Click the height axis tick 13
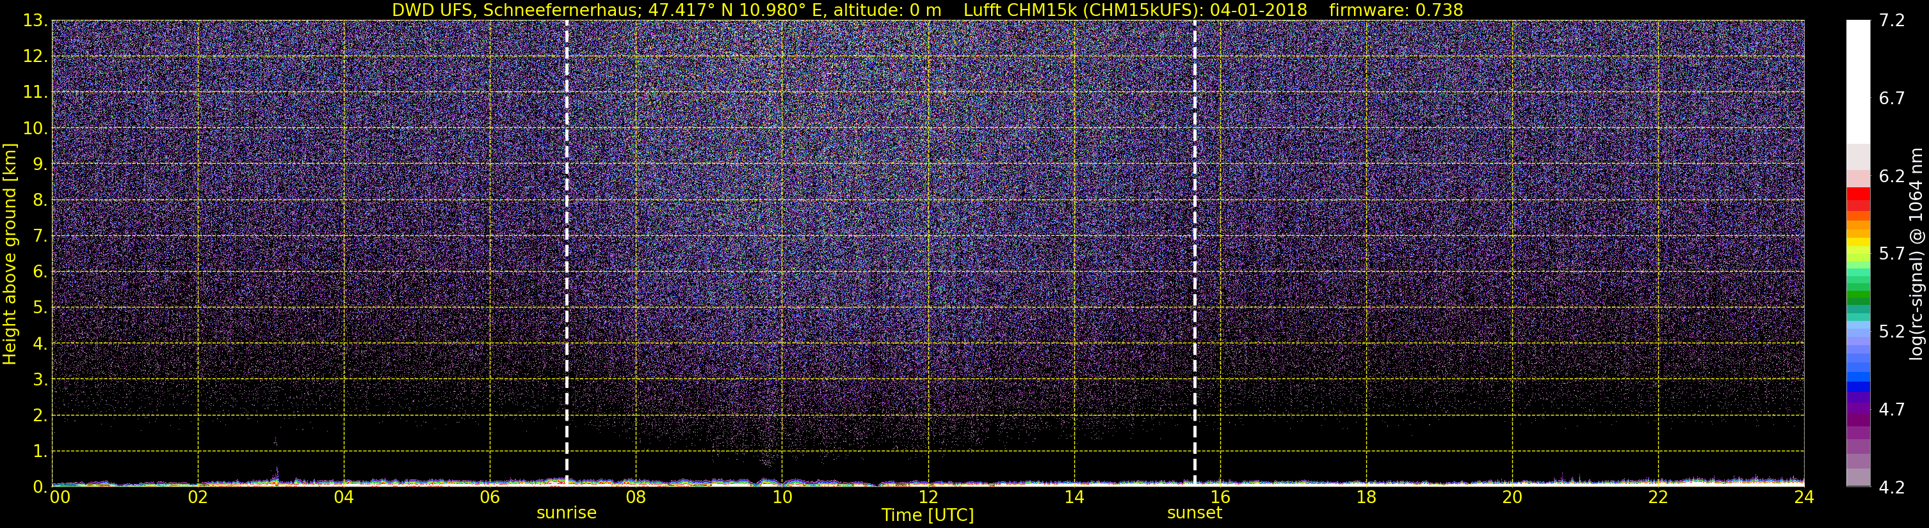 (35, 21)
